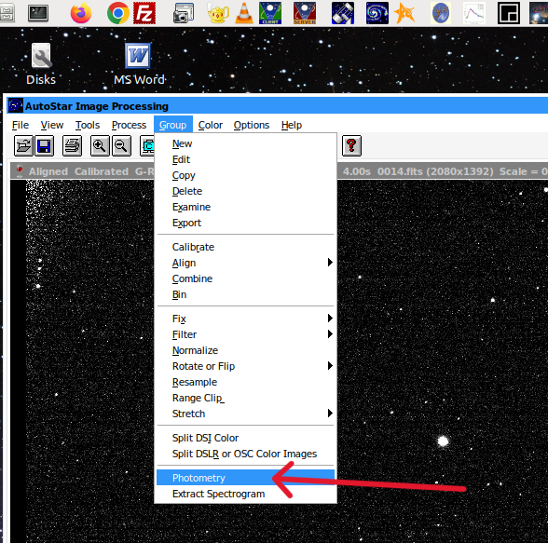Open the graph plot launcher icon
This screenshot has width=548, height=543.
[x=474, y=13]
